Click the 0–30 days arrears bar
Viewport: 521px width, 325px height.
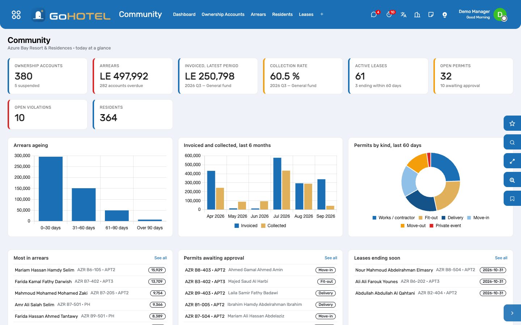[51, 189]
